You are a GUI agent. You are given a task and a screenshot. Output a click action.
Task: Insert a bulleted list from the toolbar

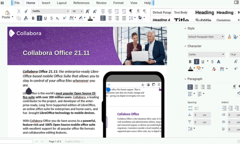click(x=103, y=11)
